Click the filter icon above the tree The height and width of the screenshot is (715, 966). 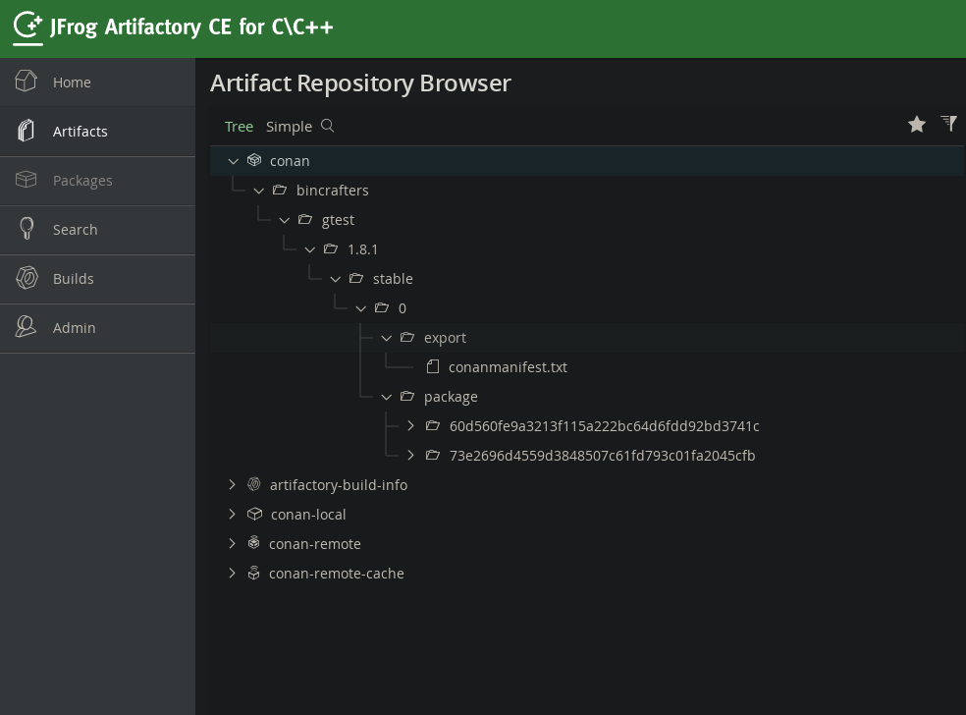(x=947, y=124)
